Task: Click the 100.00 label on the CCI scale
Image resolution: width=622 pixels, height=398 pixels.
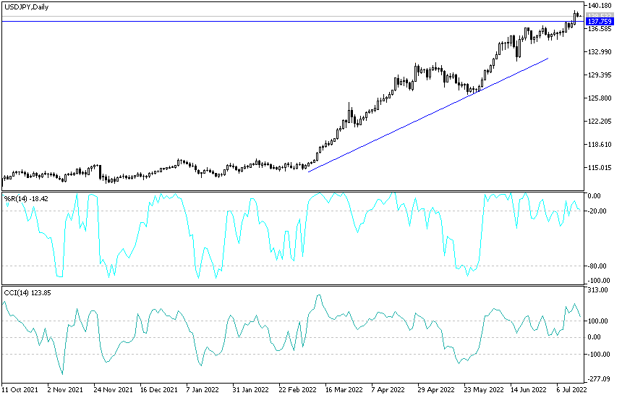Action: pos(598,321)
